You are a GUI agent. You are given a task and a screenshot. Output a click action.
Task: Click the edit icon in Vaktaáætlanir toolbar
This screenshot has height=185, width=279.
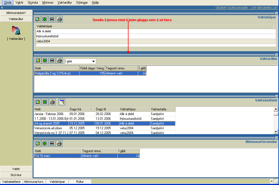38,102
